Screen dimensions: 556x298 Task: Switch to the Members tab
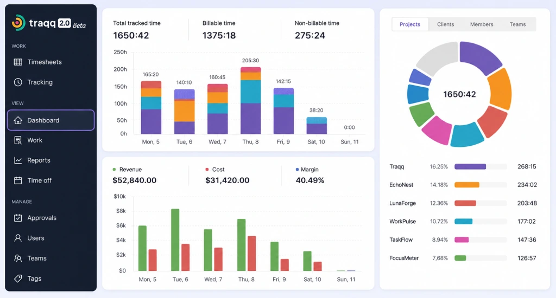tap(482, 24)
